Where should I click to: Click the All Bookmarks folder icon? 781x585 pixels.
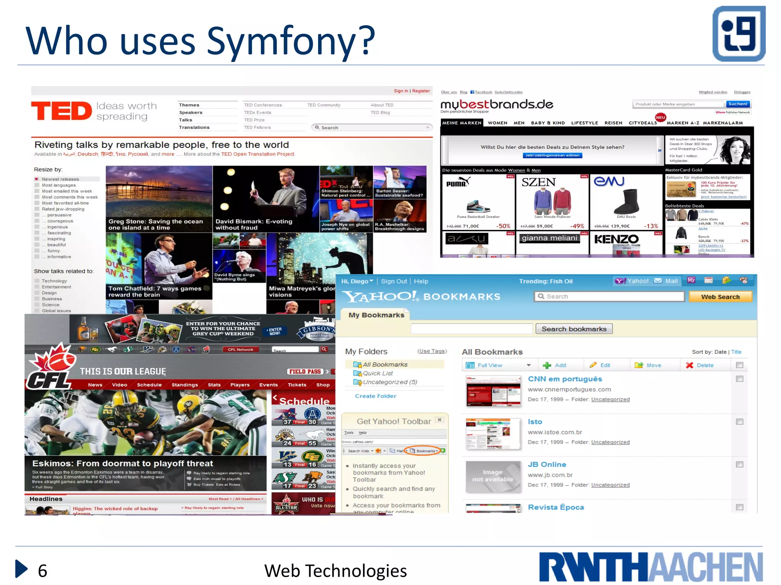(357, 365)
